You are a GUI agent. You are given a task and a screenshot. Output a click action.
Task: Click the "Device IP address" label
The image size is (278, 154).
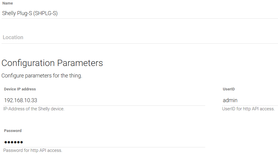[20, 89]
